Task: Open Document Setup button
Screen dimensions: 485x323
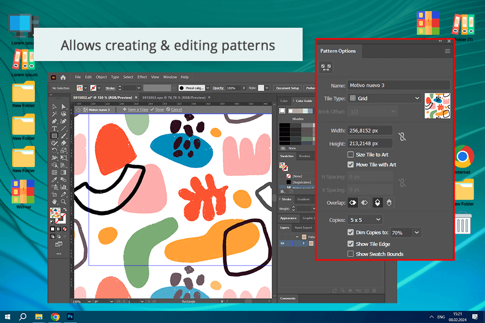Action: [287, 88]
